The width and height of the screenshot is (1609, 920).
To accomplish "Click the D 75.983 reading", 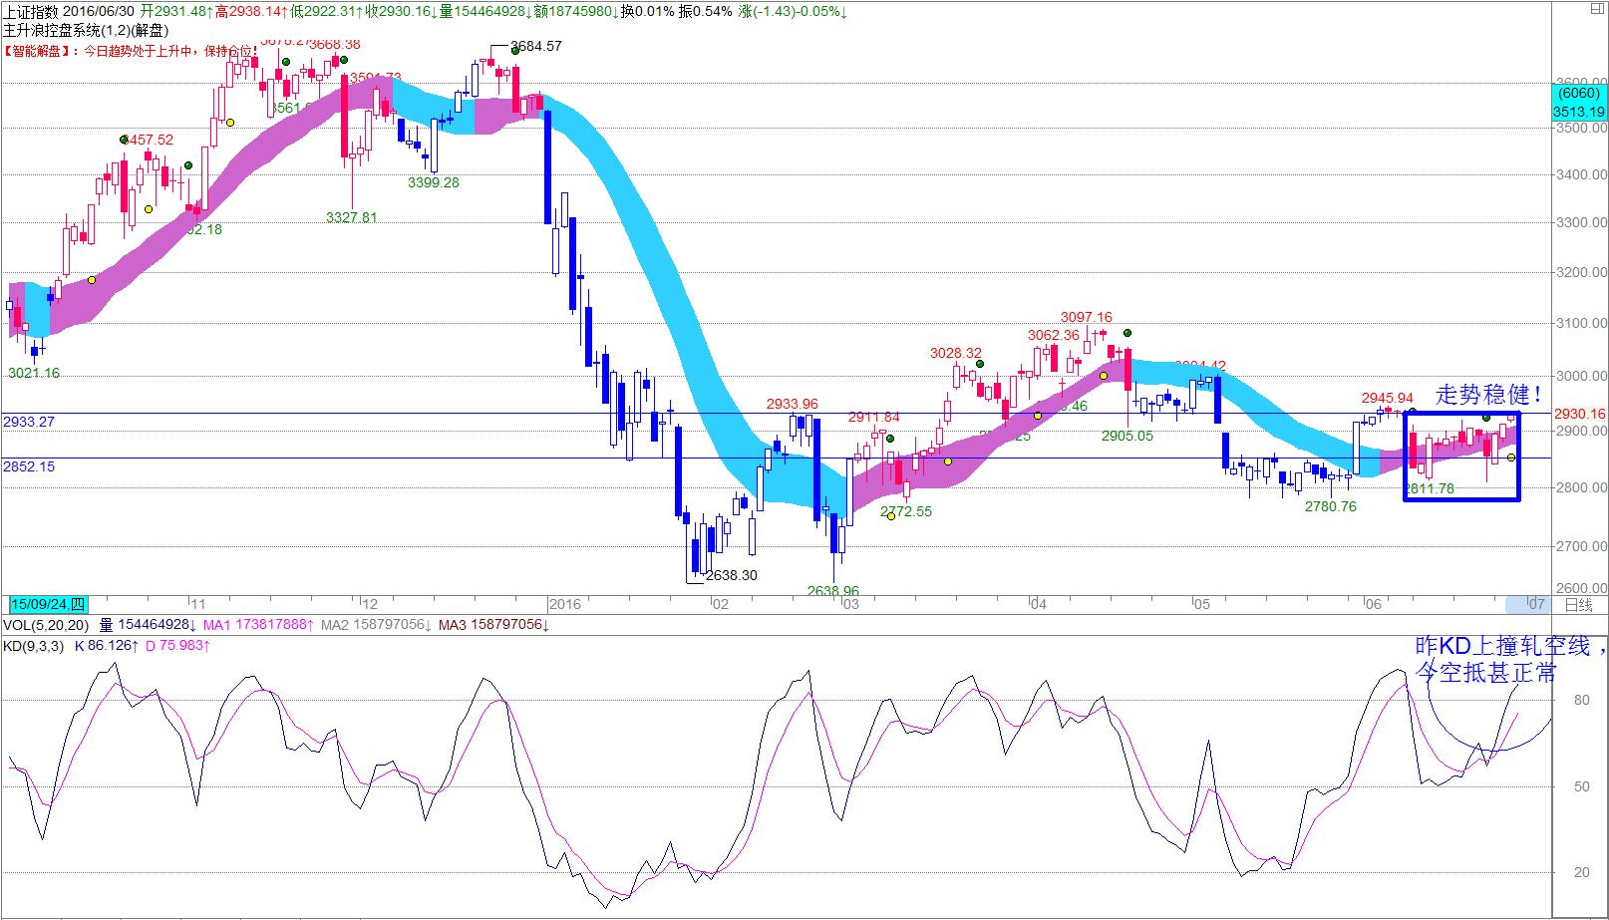I will coord(177,646).
